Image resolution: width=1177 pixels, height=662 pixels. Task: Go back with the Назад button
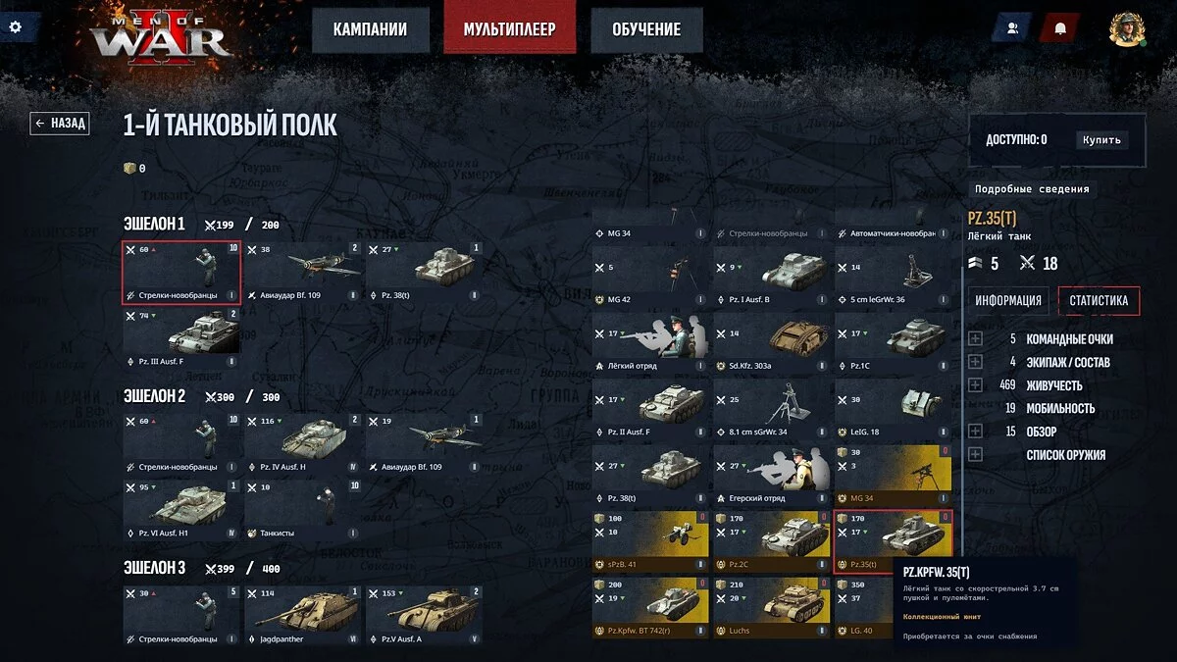tap(60, 124)
